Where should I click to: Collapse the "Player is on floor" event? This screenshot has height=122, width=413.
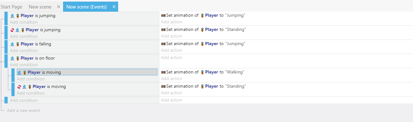click(1, 61)
